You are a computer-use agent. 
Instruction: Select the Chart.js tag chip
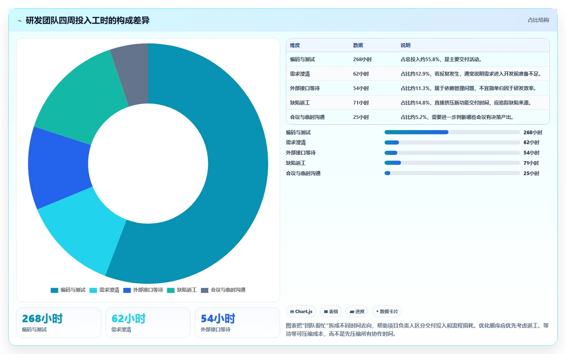[x=301, y=311]
